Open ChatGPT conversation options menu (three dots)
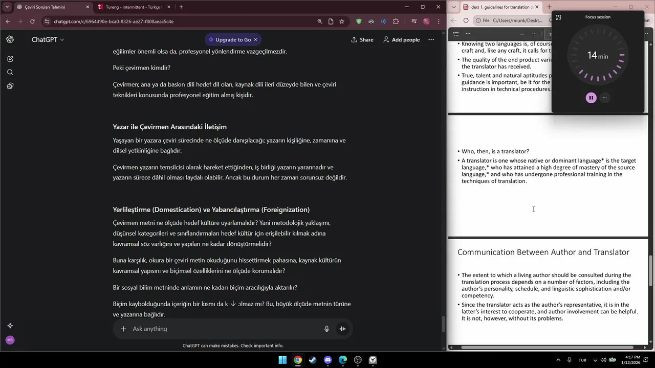This screenshot has width=655, height=368. pos(431,39)
